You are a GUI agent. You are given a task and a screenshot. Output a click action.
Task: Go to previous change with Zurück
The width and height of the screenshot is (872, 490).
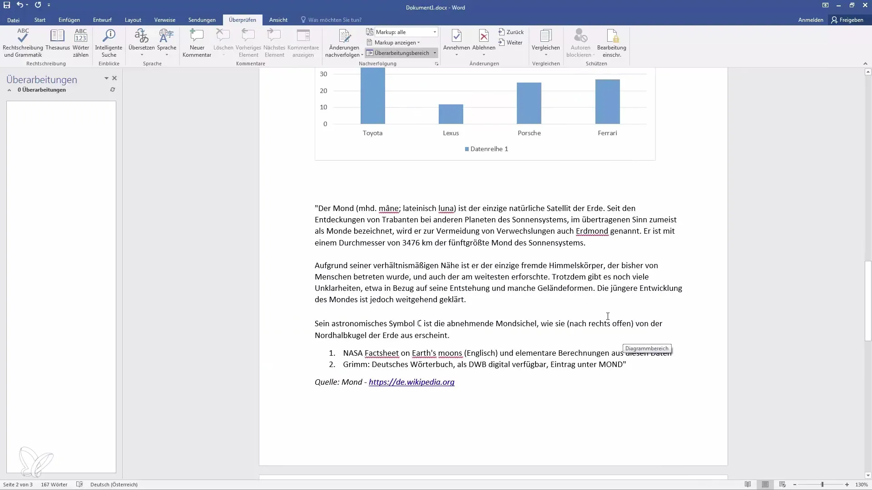click(x=511, y=32)
